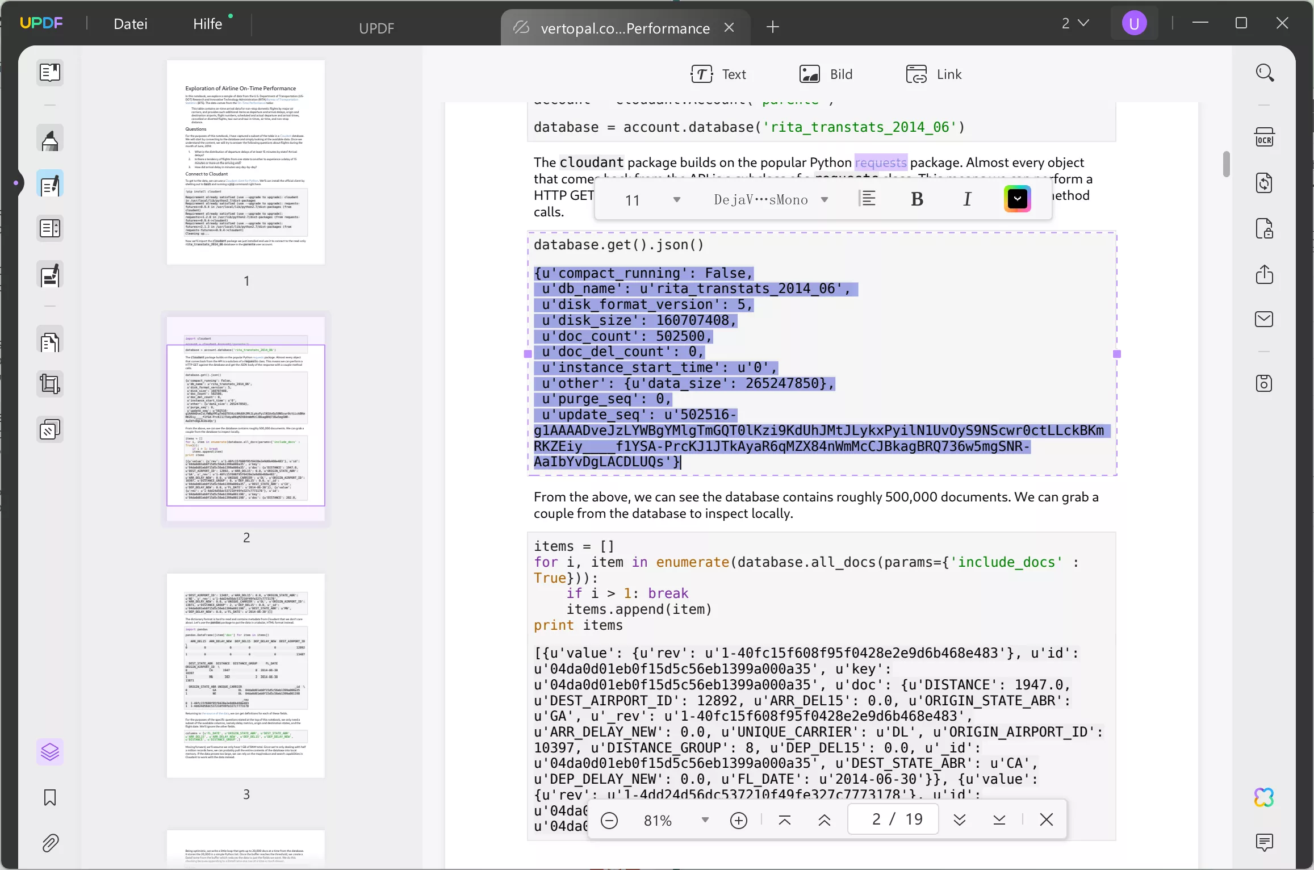This screenshot has width=1314, height=870.
Task: Open the text color swatch picker
Action: point(1017,199)
